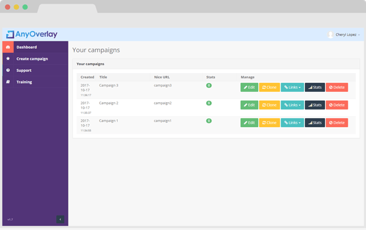Click the 'Your campaigns' page heading
Viewport: 366px width, 230px height.
click(x=96, y=50)
